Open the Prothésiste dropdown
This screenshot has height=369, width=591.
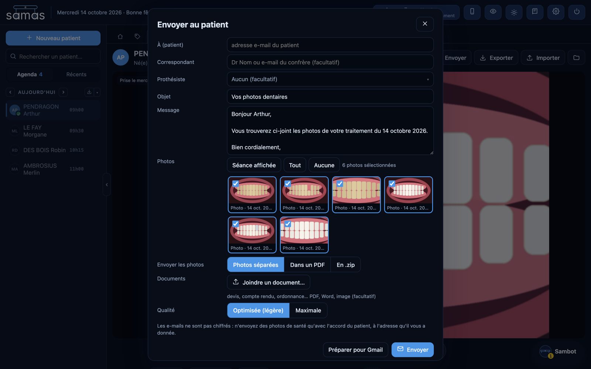click(x=330, y=79)
